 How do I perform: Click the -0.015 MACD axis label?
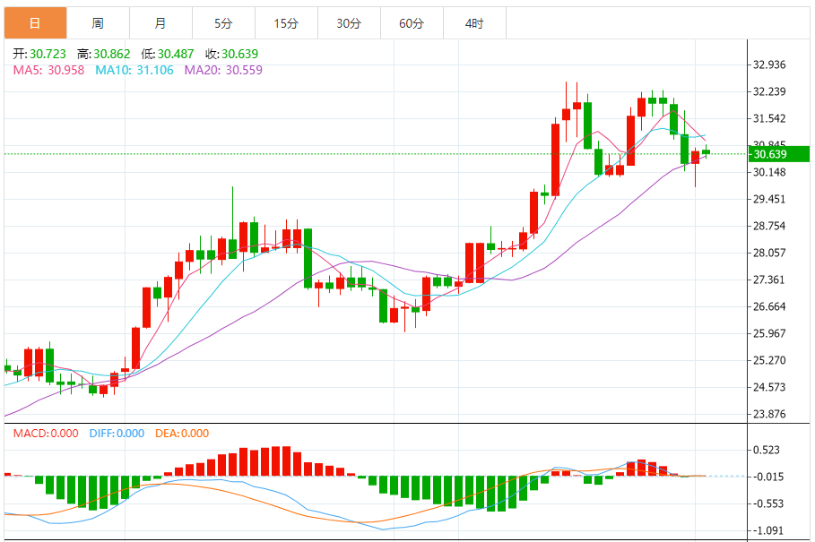coord(767,477)
